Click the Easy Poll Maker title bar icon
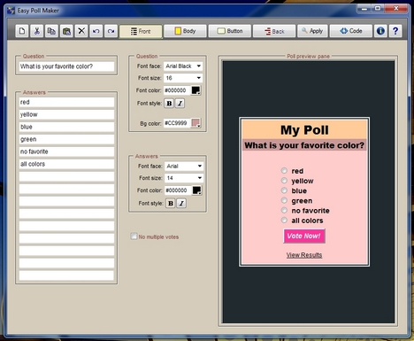The height and width of the screenshot is (341, 414). [x=11, y=11]
